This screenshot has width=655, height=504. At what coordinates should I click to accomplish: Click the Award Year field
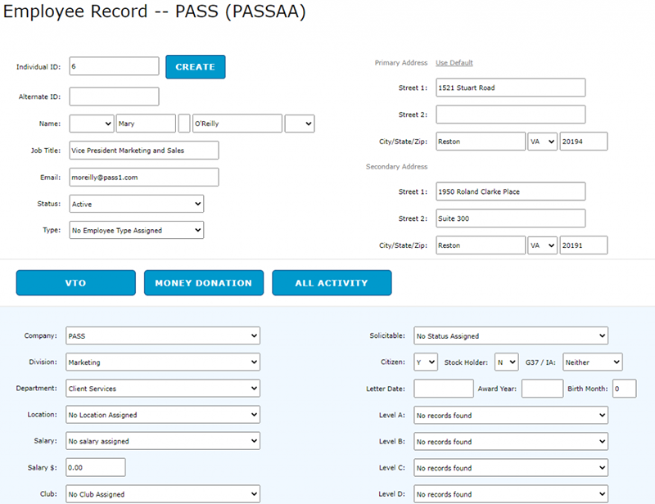pyautogui.click(x=542, y=389)
